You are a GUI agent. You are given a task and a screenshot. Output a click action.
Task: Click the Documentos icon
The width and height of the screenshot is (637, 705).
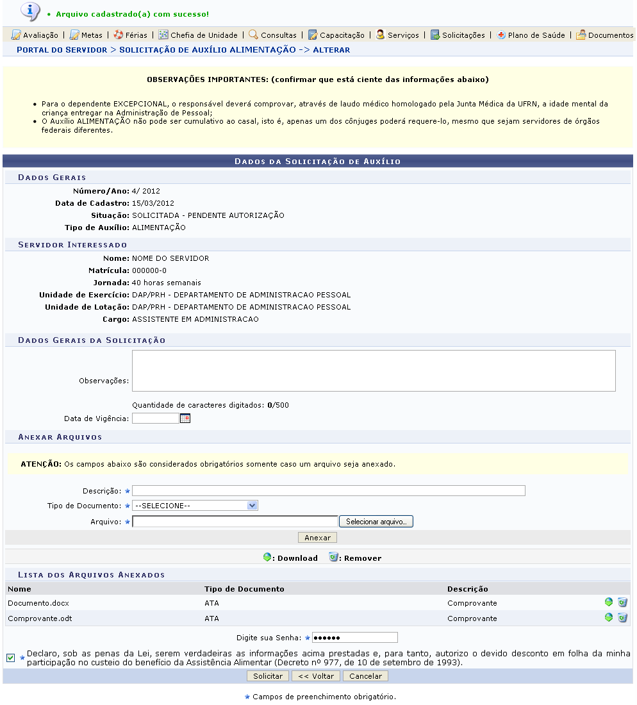(x=581, y=35)
